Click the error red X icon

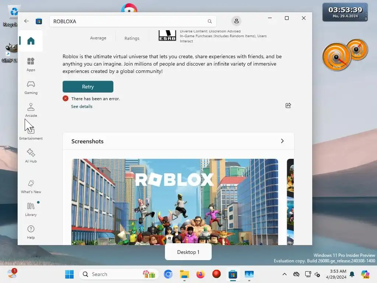click(66, 98)
